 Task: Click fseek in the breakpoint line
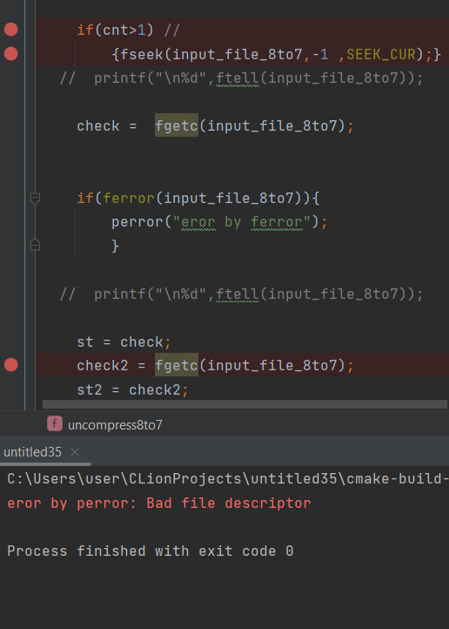[142, 54]
